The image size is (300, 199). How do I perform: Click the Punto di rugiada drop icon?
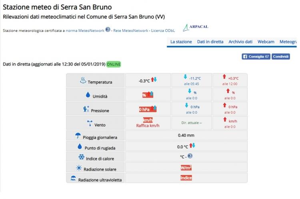[x=79, y=146]
